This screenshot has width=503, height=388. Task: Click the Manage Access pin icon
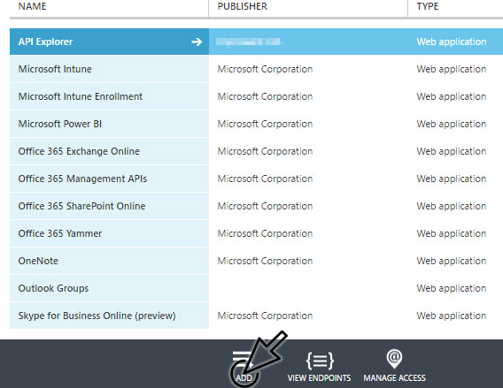394,359
